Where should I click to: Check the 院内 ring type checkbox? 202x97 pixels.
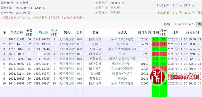[176, 24]
